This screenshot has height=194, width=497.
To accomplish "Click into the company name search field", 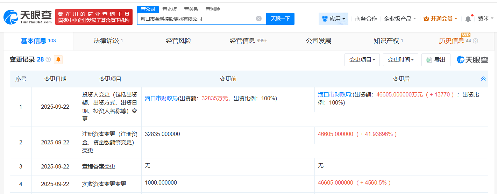I will pos(196,19).
